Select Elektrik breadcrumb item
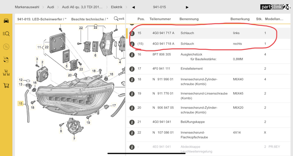The image size is (293, 156). [117, 7]
